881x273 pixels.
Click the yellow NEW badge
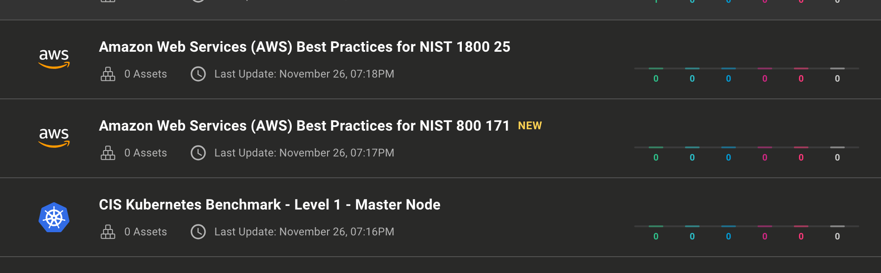pos(530,126)
